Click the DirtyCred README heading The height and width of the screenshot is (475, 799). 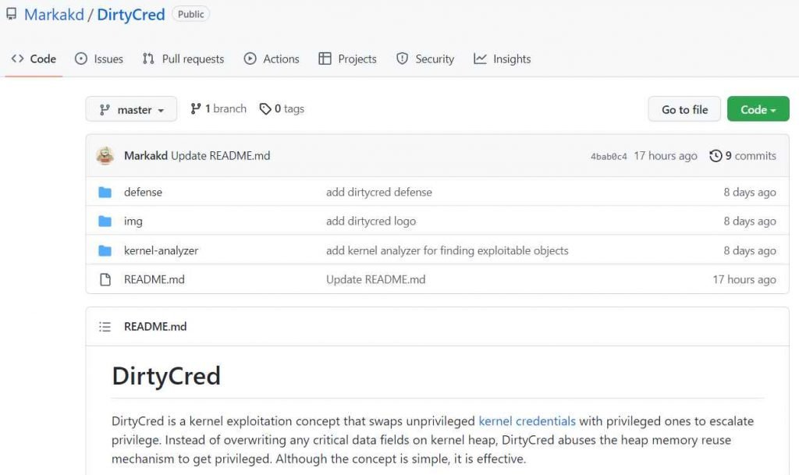(166, 376)
